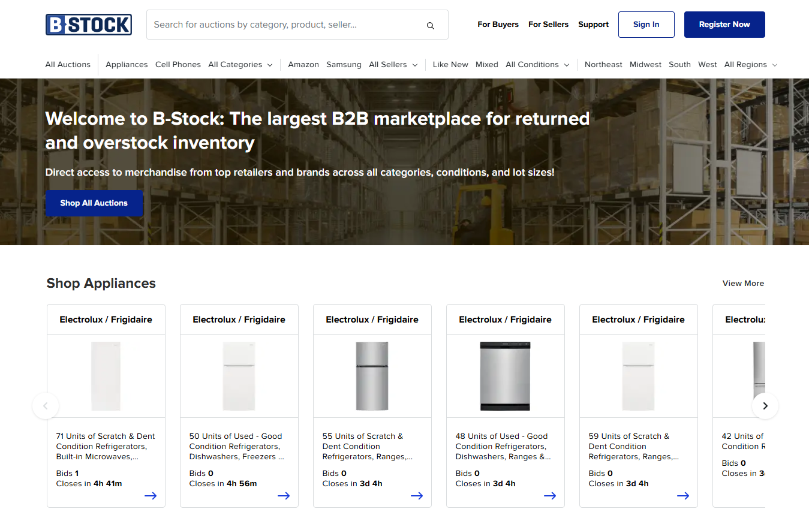Expand the All Sellers dropdown

click(x=393, y=65)
